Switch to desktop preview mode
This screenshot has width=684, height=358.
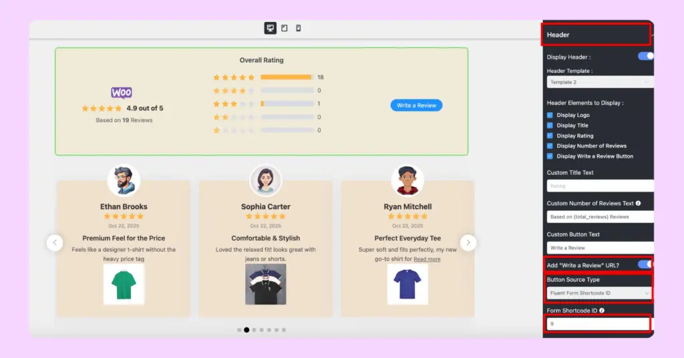271,28
